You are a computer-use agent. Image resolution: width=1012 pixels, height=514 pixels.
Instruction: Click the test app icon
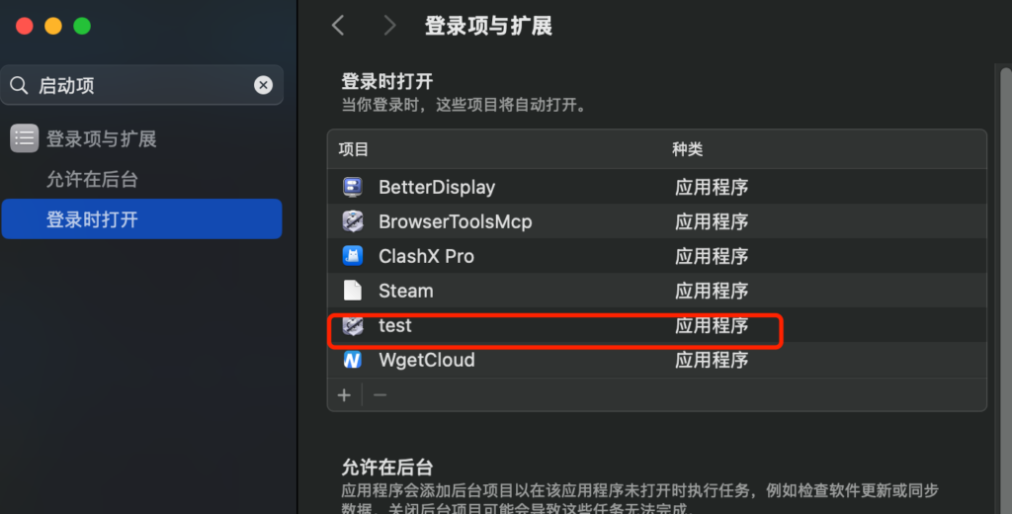353,325
